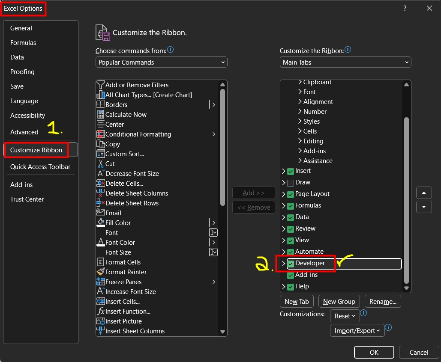This screenshot has width=441, height=362.
Task: Open the Import/Export dropdown
Action: [x=357, y=330]
